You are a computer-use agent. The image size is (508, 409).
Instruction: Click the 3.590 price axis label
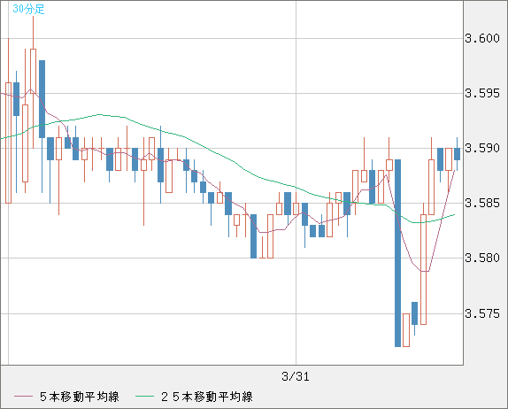(482, 149)
